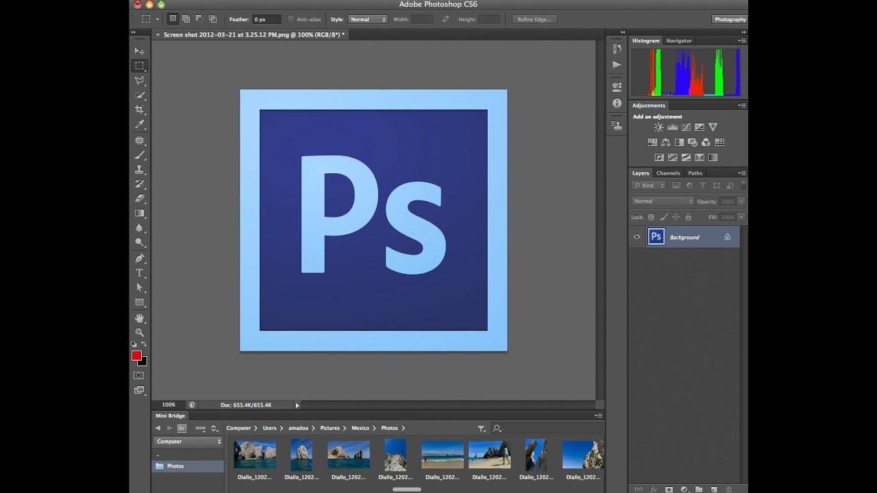877x493 pixels.
Task: Select the Eyedropper tool
Action: coord(139,125)
